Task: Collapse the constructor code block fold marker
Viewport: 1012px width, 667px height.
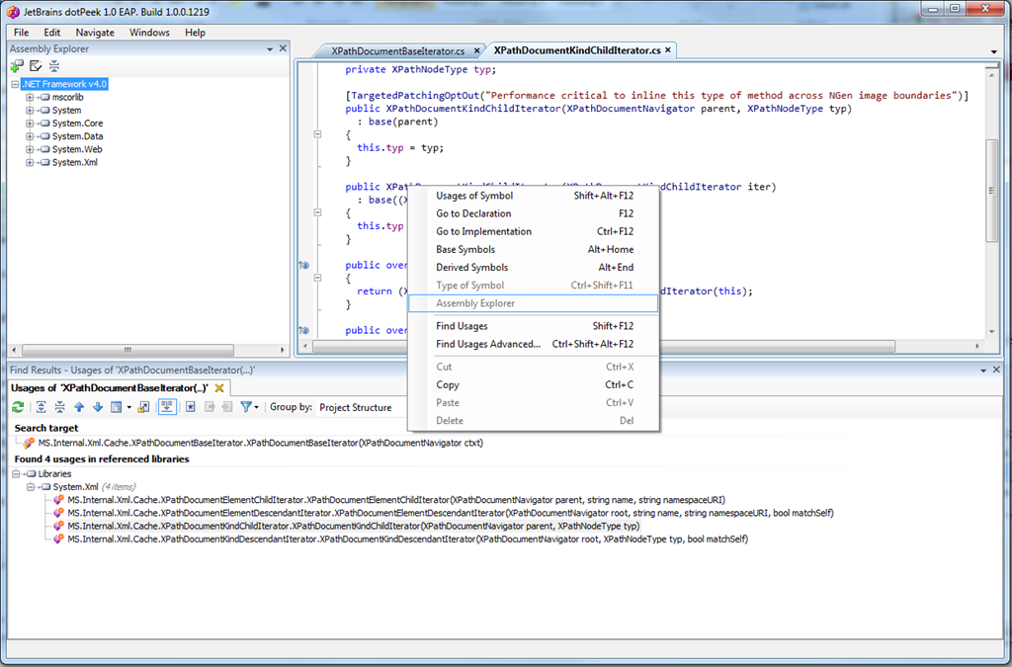Action: point(318,133)
